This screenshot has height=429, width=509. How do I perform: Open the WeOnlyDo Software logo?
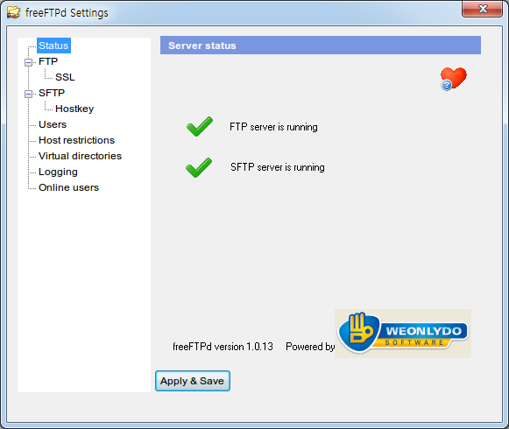pyautogui.click(x=403, y=334)
